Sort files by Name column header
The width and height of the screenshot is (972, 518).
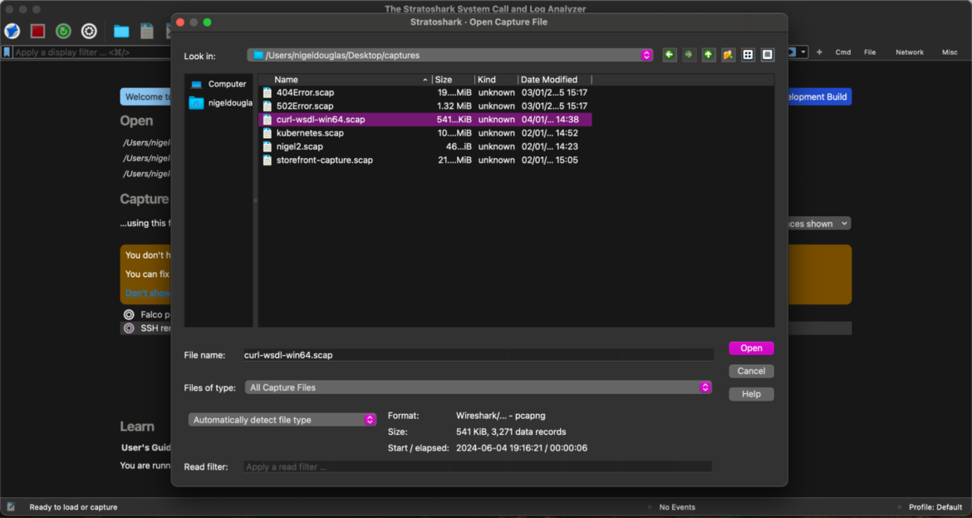(345, 80)
